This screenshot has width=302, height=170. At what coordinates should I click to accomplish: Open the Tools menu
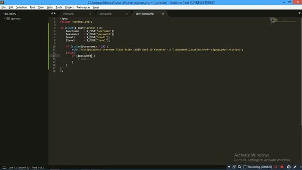point(59,8)
